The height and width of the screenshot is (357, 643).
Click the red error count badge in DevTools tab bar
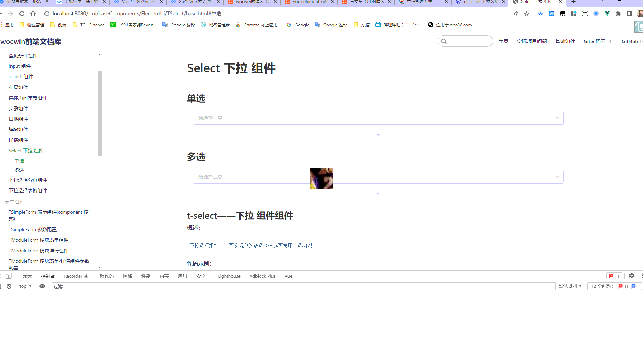[x=614, y=276]
